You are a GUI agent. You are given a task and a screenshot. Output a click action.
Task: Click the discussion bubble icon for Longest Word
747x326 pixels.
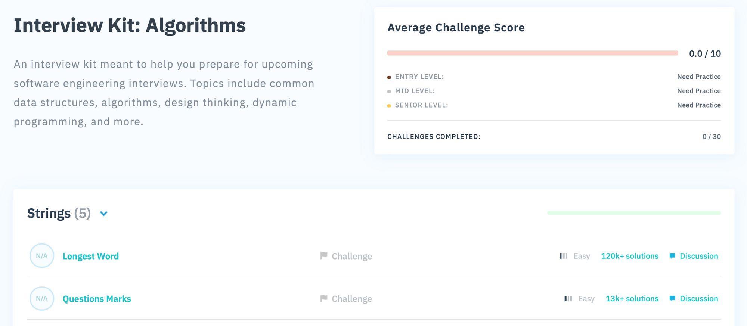[x=672, y=256]
